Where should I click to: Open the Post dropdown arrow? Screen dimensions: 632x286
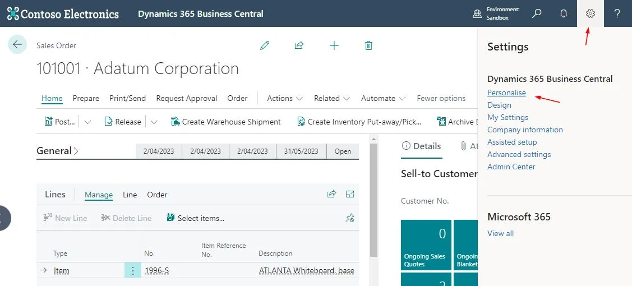(87, 122)
